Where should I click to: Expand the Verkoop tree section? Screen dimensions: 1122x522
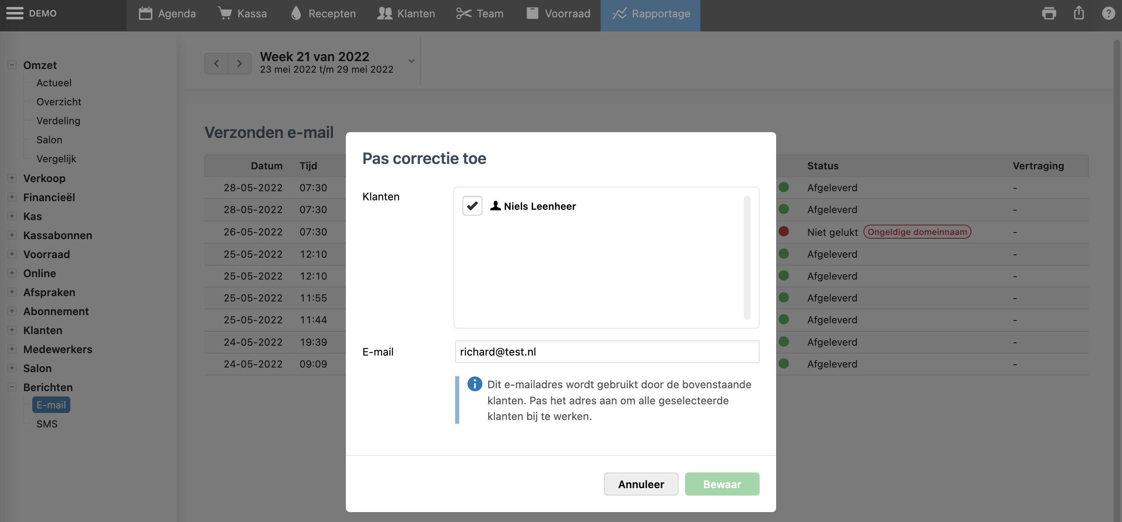point(12,178)
